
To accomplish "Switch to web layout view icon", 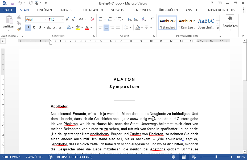I will (194, 157).
